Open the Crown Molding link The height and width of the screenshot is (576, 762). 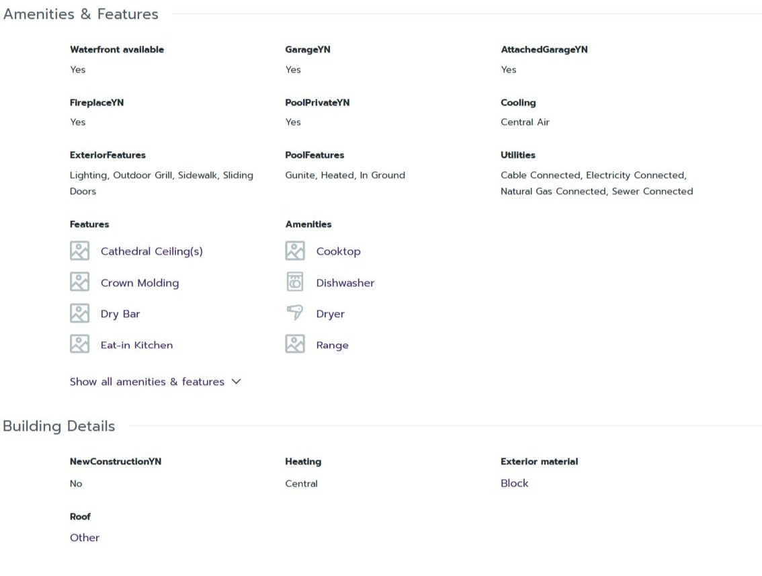coord(140,283)
